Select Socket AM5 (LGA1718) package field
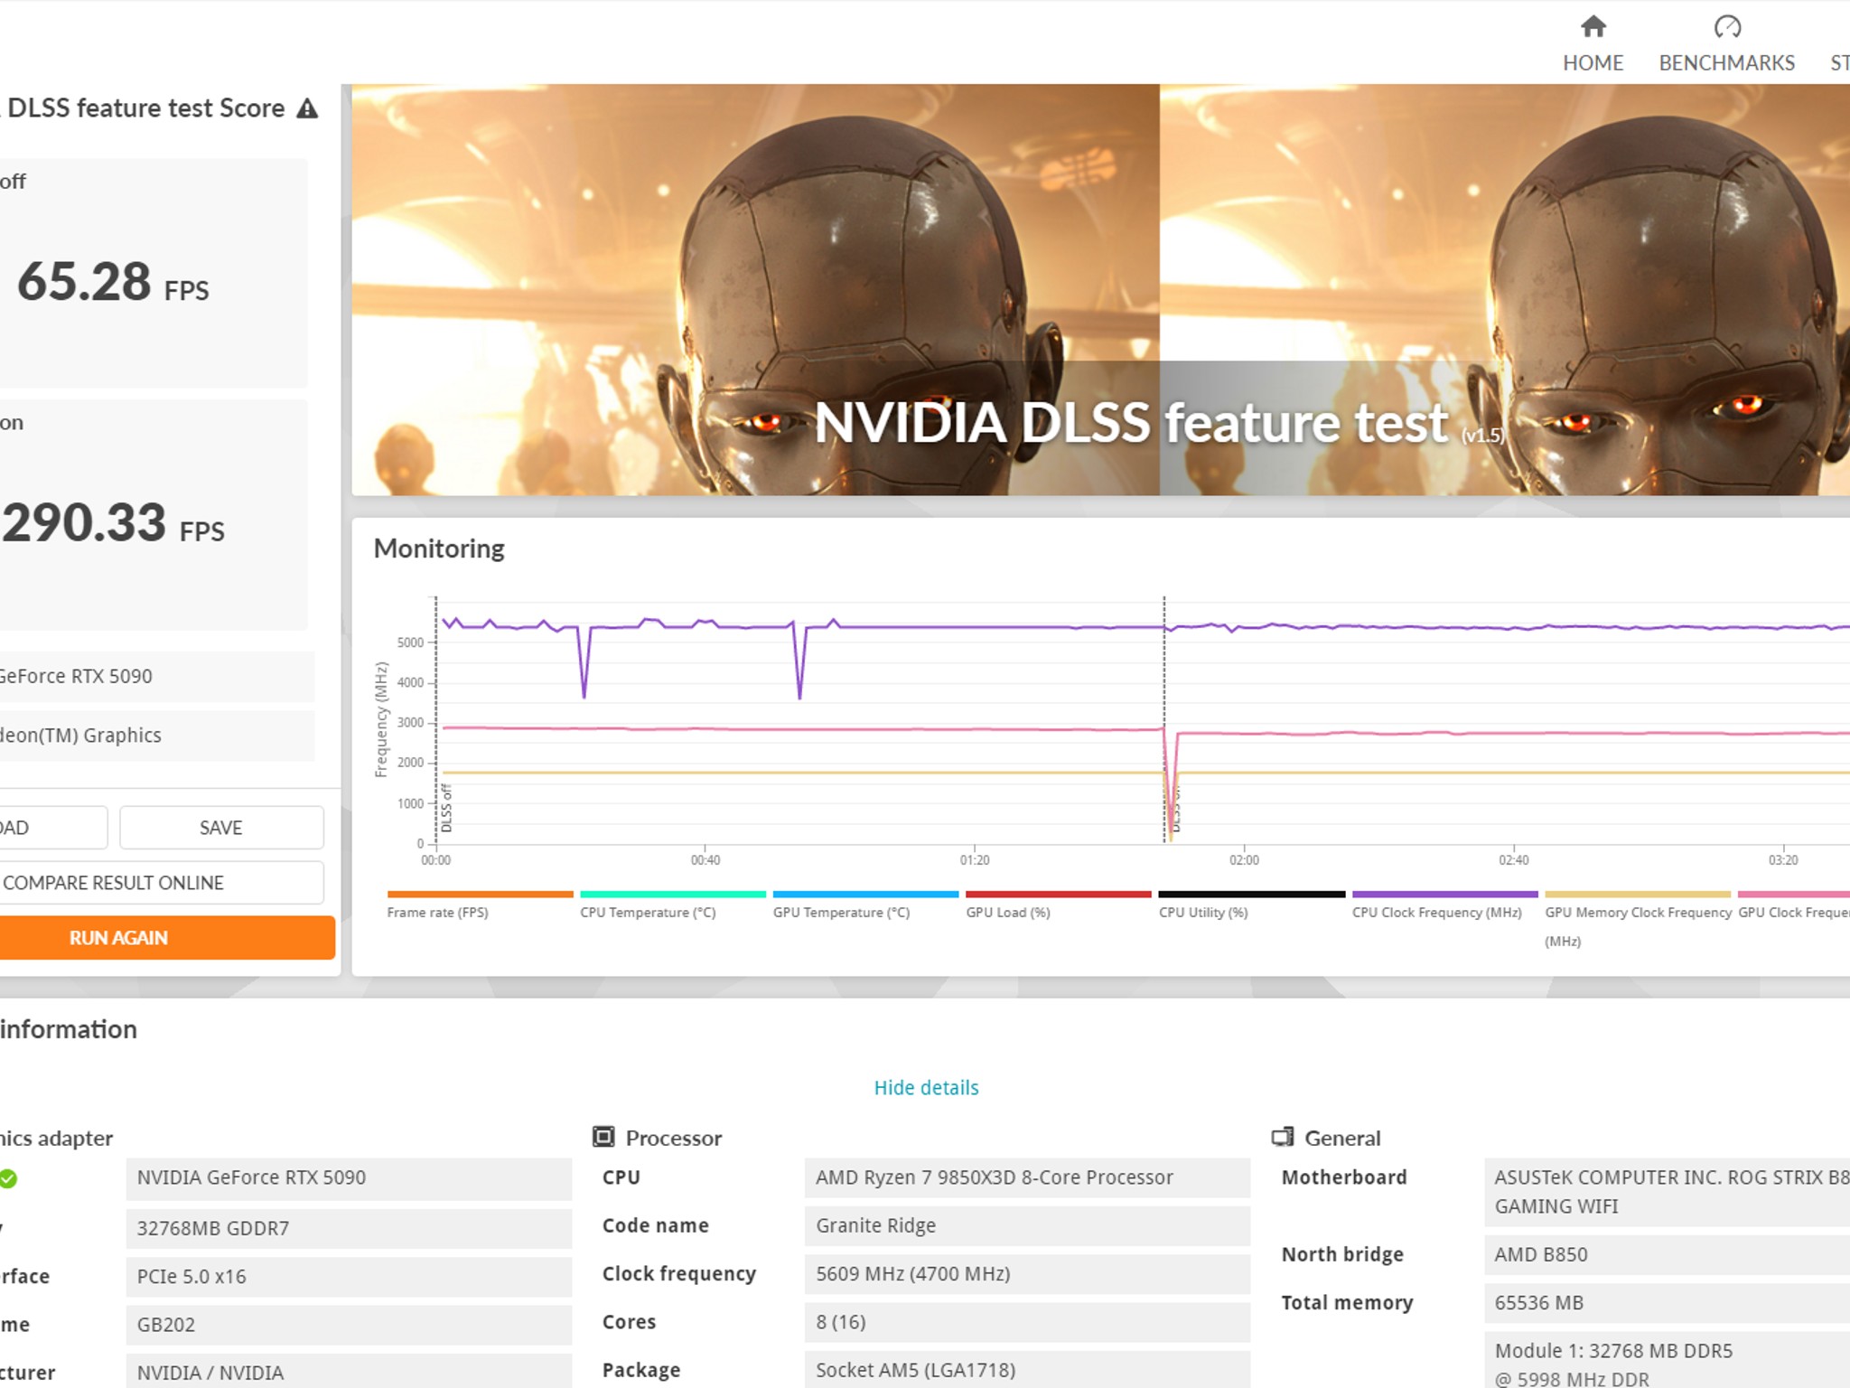The height and width of the screenshot is (1388, 1850). click(x=1027, y=1370)
